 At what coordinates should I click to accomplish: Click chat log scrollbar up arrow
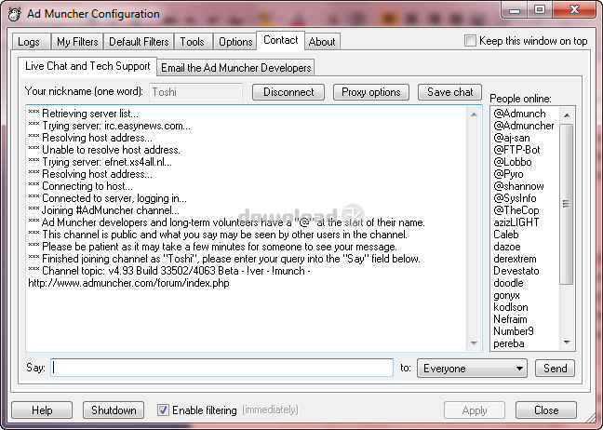click(475, 114)
